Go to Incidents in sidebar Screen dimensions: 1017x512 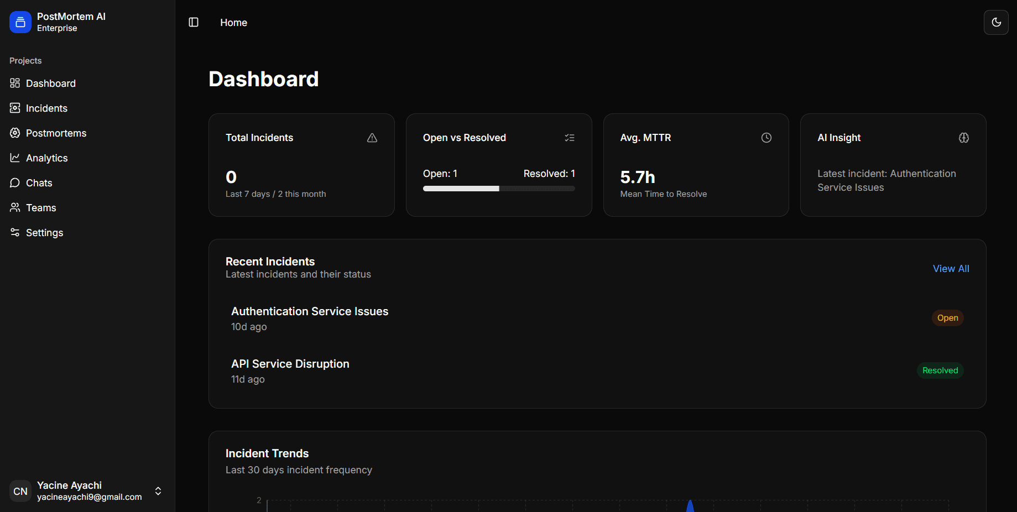pyautogui.click(x=46, y=108)
